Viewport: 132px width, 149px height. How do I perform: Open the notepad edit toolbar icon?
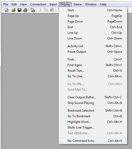[x=33, y=10]
